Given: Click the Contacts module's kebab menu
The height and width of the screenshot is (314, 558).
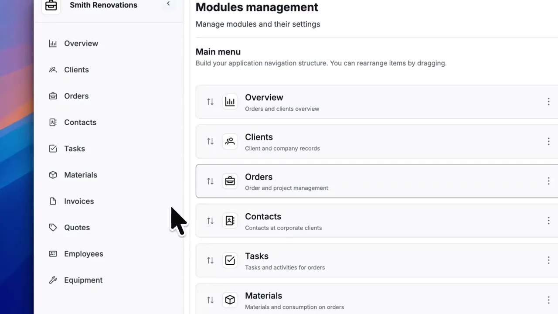Looking at the screenshot, I should coord(548,221).
